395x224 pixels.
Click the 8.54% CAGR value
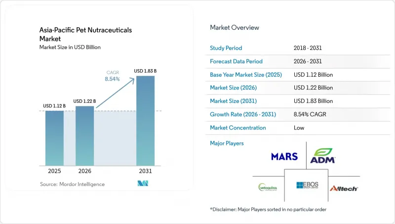tap(310, 114)
